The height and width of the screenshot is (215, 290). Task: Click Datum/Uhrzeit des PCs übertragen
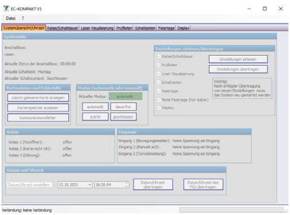(203, 184)
